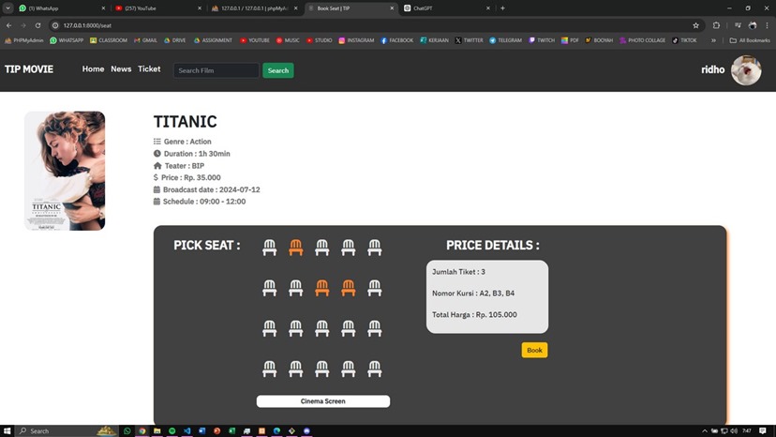Select seat B1 in the second row

pyautogui.click(x=270, y=288)
